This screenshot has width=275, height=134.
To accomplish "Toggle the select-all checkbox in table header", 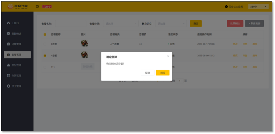I will click(x=45, y=35).
